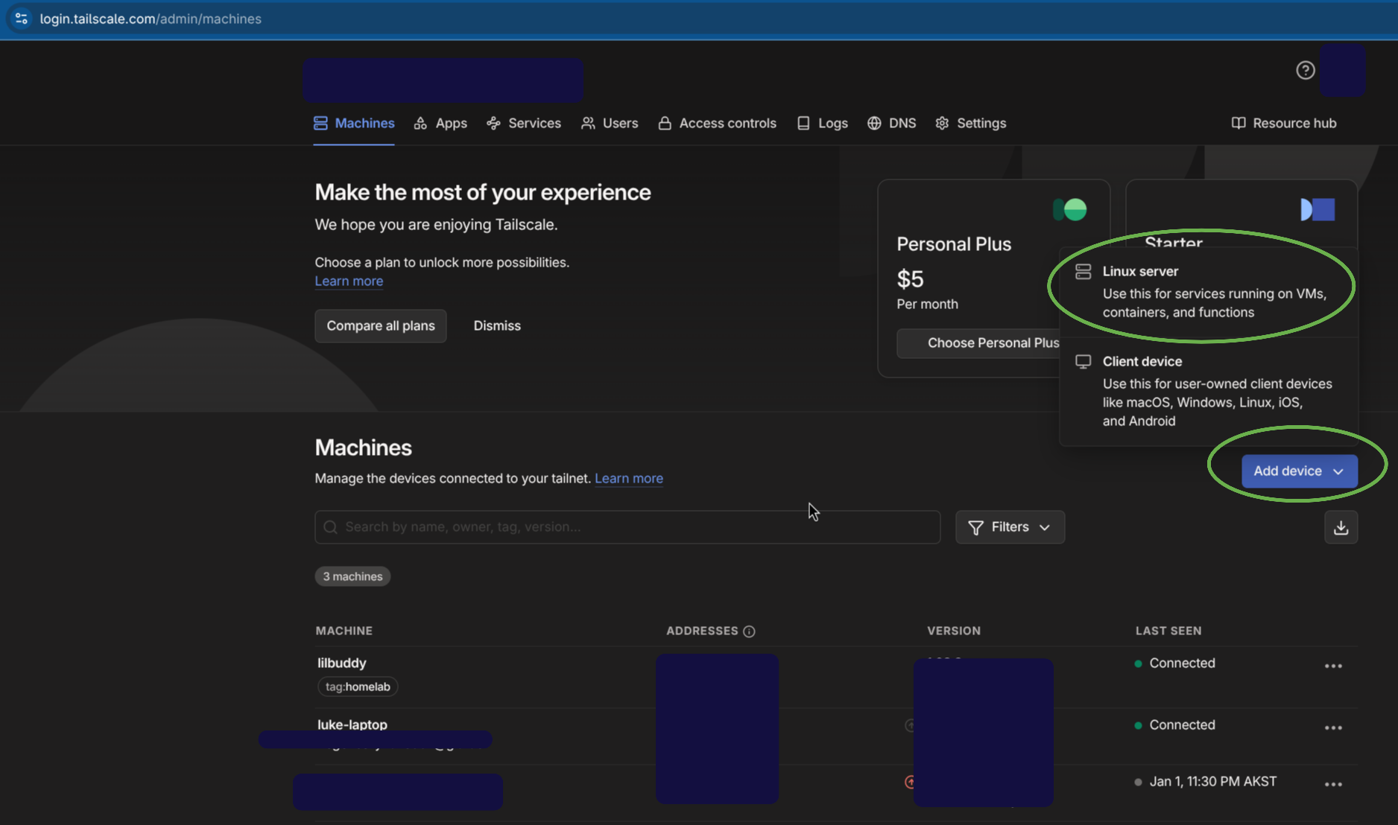Select Linux server from the menu
This screenshot has height=825, width=1398.
[1207, 291]
